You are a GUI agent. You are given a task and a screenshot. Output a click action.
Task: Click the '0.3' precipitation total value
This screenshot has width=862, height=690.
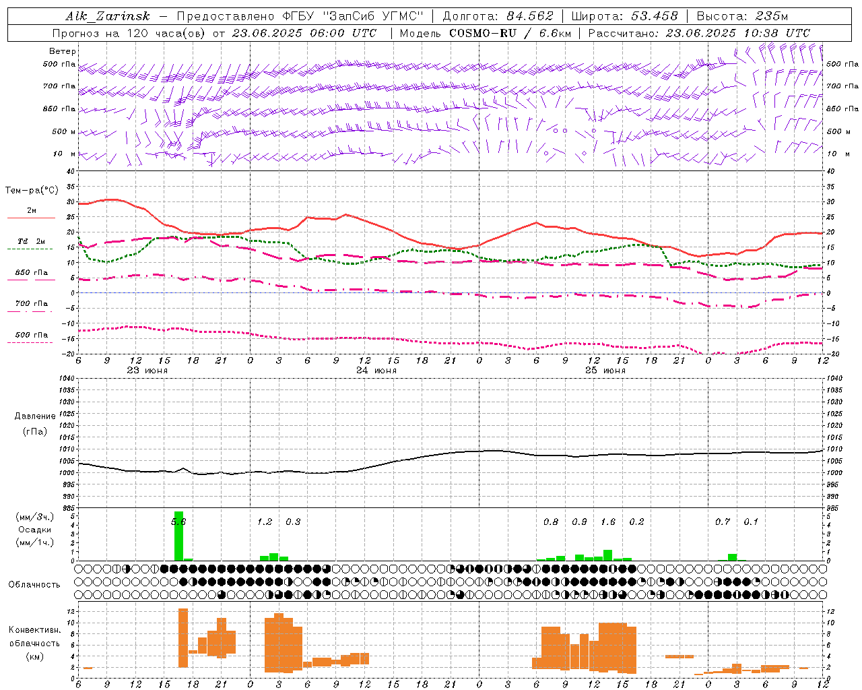pos(293,522)
